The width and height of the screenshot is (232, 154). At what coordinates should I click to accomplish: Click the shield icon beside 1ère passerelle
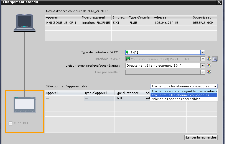[x=209, y=72]
